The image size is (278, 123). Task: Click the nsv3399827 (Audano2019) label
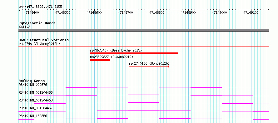click(x=112, y=57)
